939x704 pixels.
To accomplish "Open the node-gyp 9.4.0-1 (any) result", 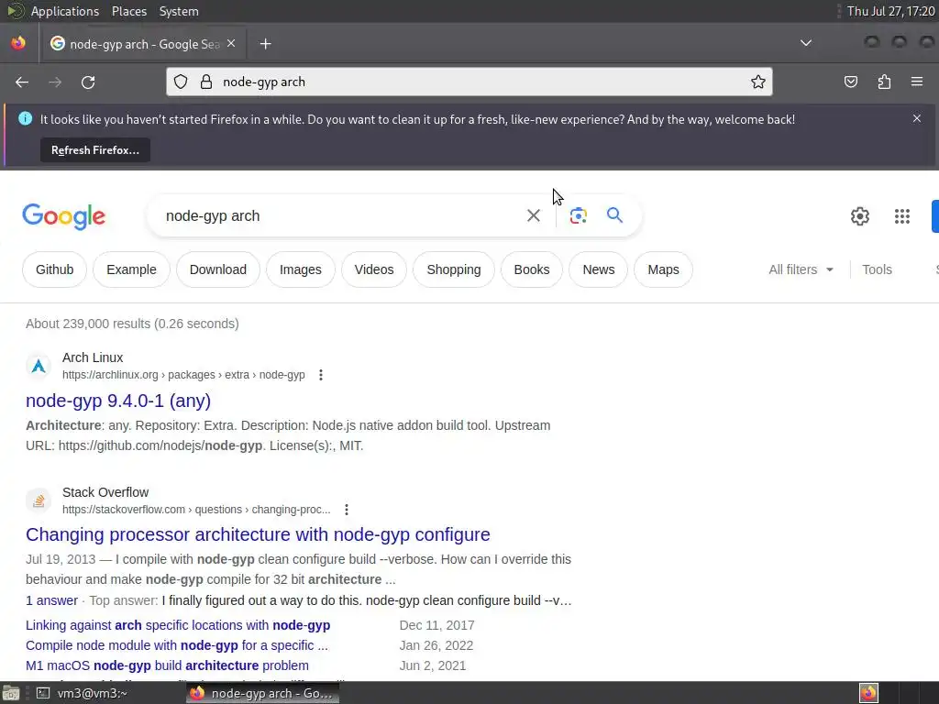I will [118, 401].
